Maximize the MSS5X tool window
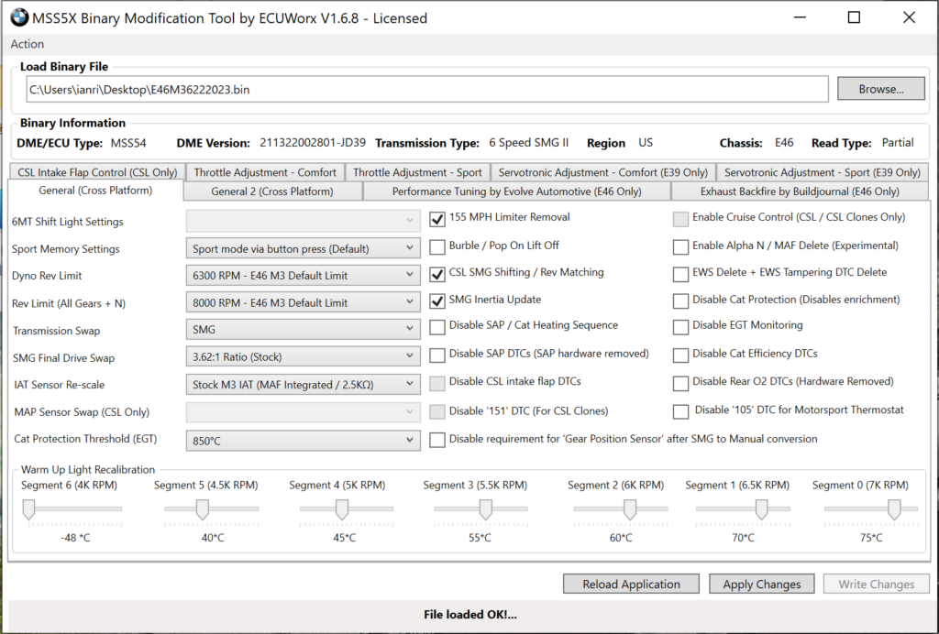 coord(854,18)
